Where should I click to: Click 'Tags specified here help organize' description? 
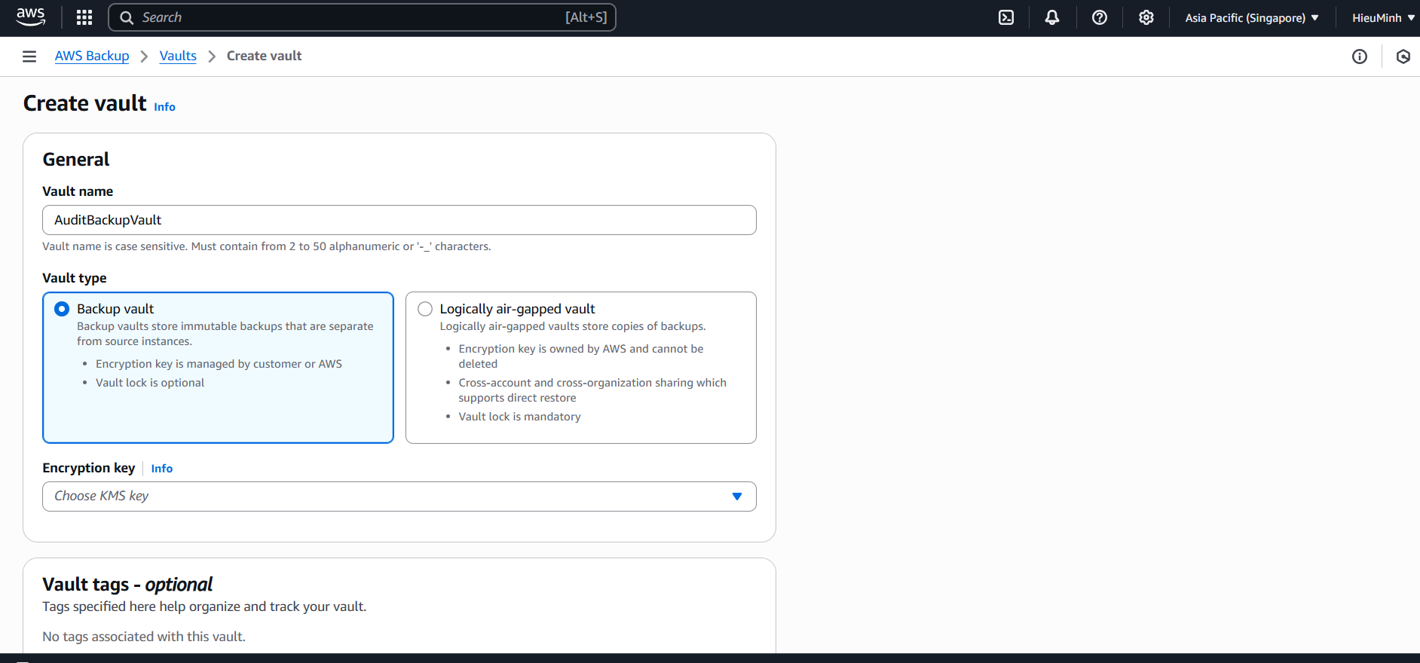coord(204,606)
